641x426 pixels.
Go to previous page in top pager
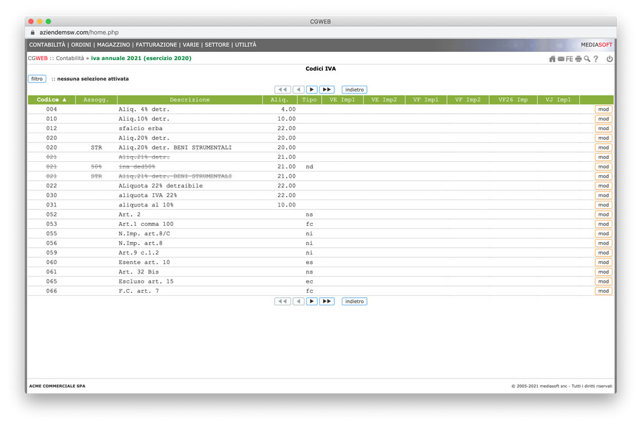click(299, 89)
